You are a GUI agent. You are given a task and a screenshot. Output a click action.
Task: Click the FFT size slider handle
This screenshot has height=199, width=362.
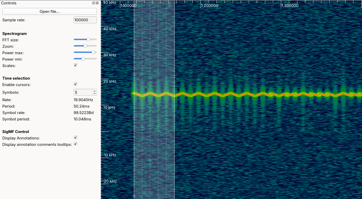coord(88,40)
